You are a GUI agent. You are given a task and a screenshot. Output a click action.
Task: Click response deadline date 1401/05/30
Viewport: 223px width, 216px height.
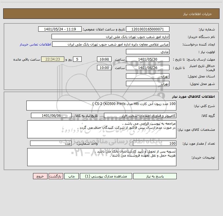coord(148,59)
